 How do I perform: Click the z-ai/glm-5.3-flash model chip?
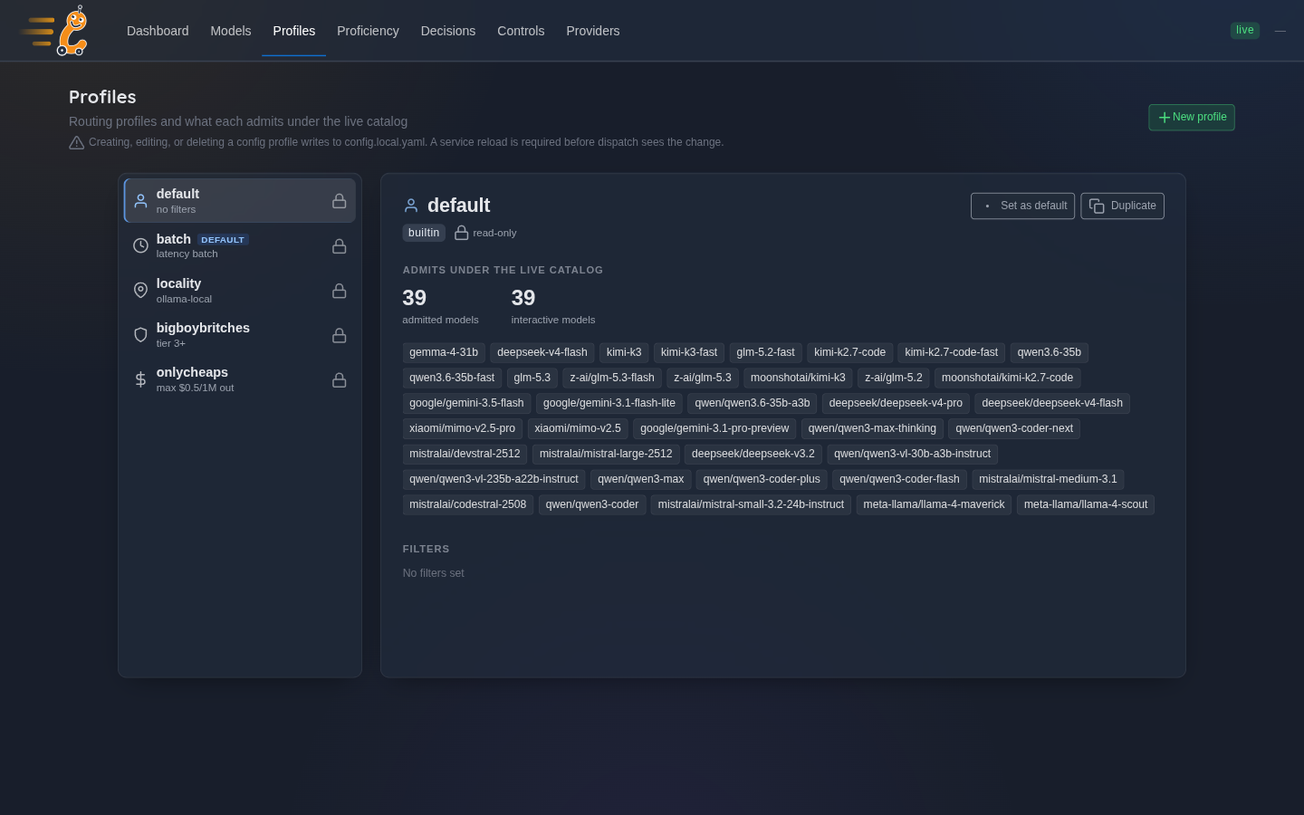612,378
